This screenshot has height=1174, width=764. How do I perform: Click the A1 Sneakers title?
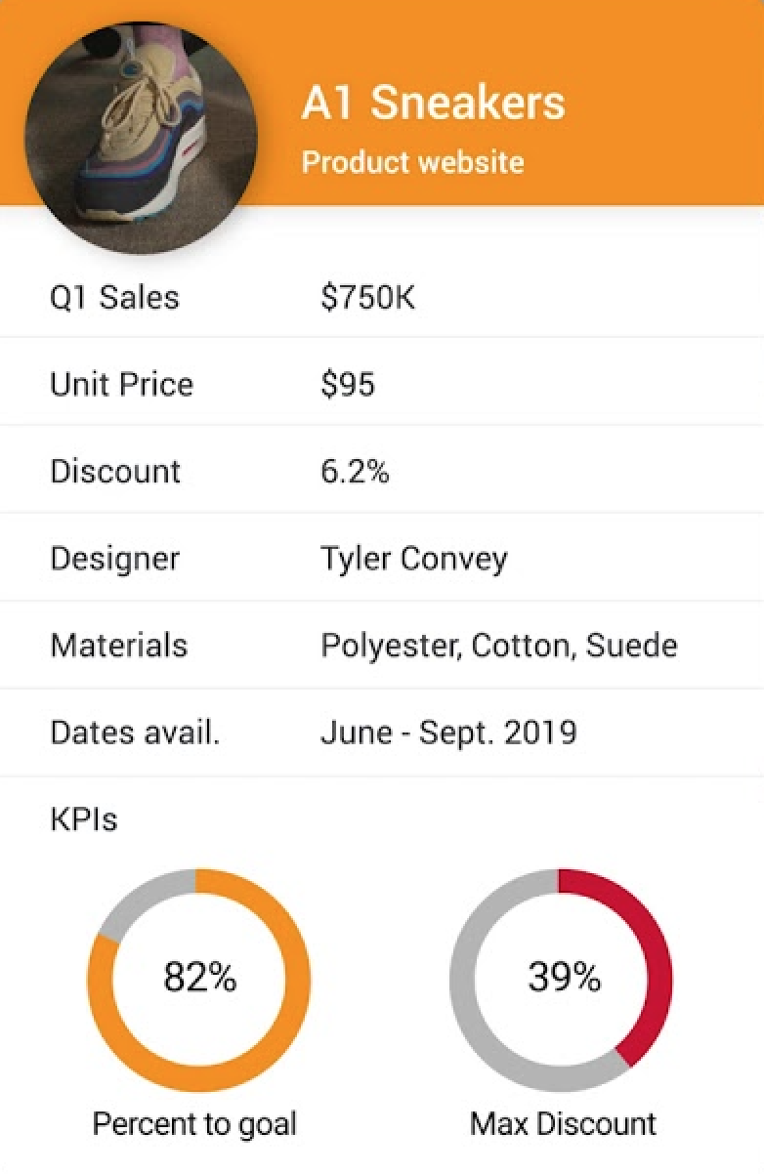coord(433,103)
